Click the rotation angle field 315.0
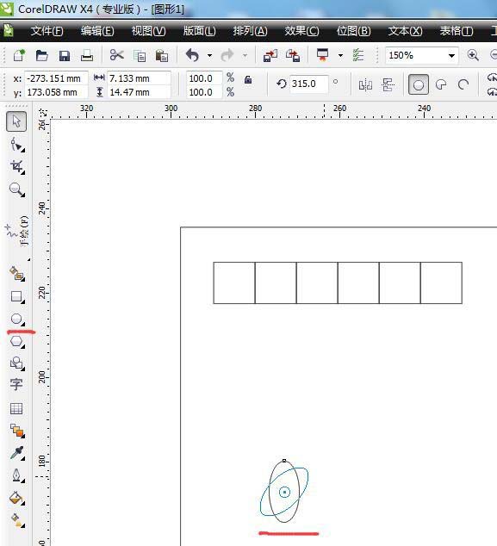The image size is (497, 546). point(308,84)
